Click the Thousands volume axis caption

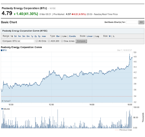143,117
